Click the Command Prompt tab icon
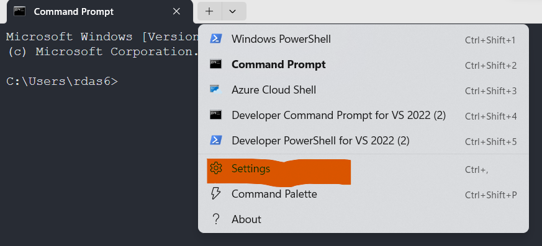The height and width of the screenshot is (246, 542). 19,11
